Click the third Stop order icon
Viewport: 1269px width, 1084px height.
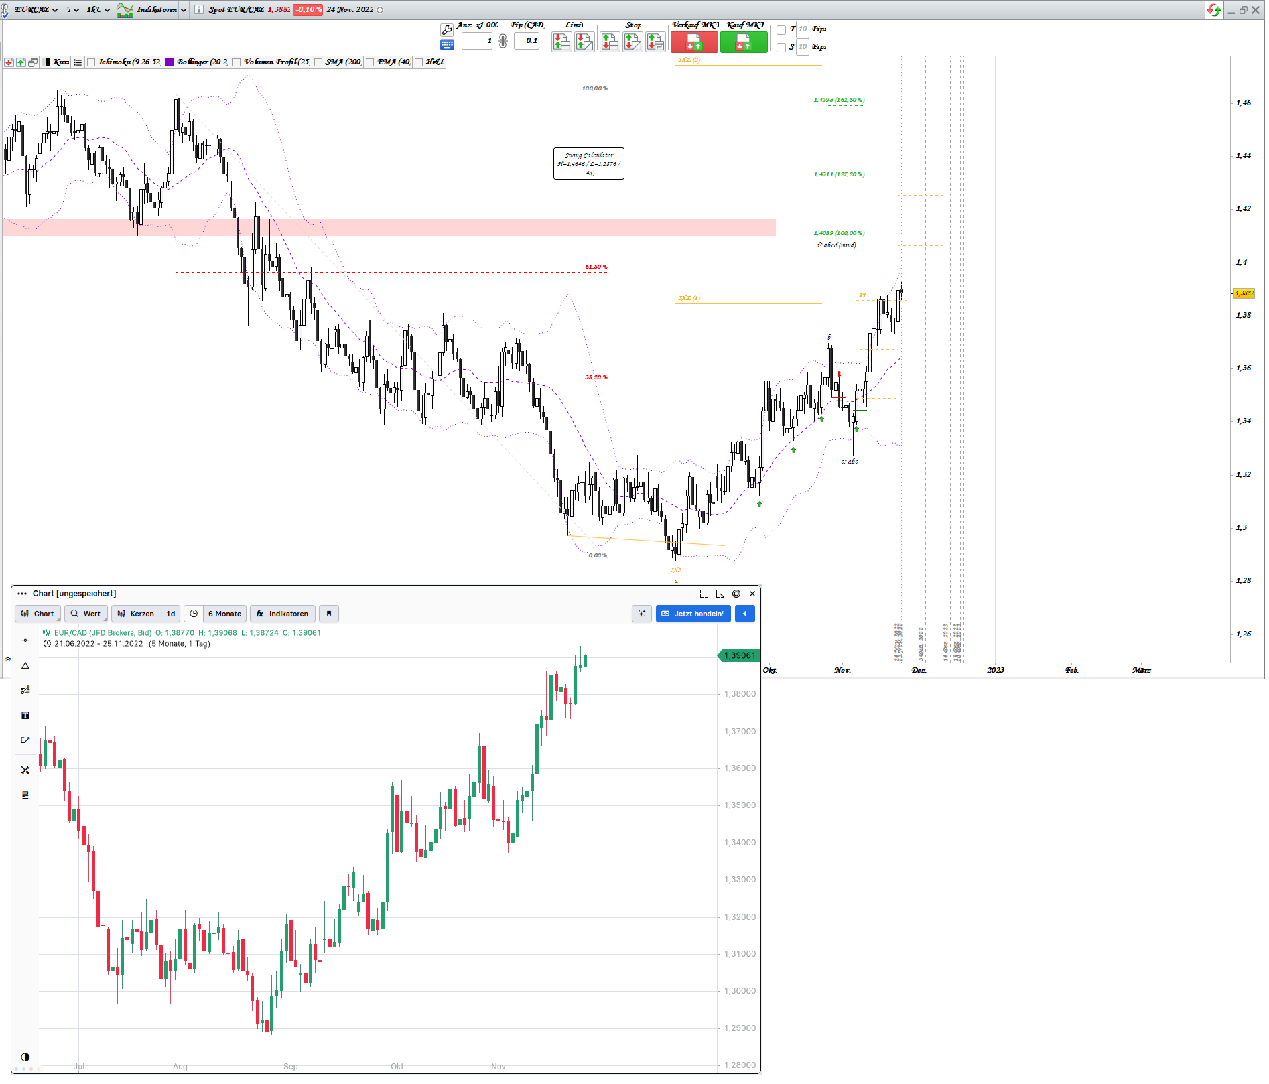(x=655, y=42)
